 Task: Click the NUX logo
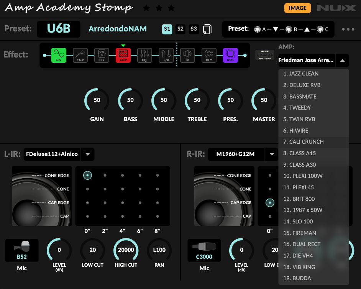tap(336, 8)
